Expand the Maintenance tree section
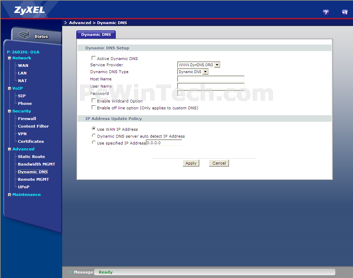353x278 pixels. [x=9, y=195]
